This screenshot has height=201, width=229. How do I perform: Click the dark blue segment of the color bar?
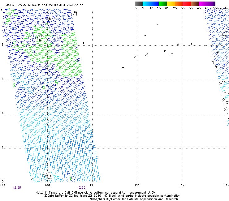[155, 4]
